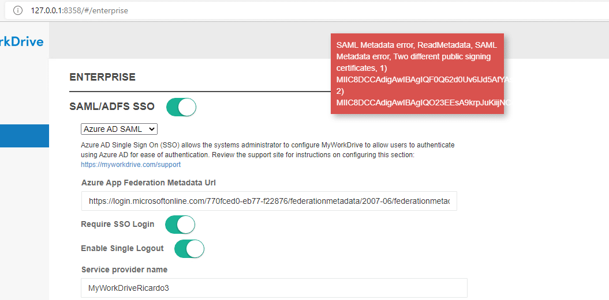Disable the Require SSO Login switch

pos(180,225)
